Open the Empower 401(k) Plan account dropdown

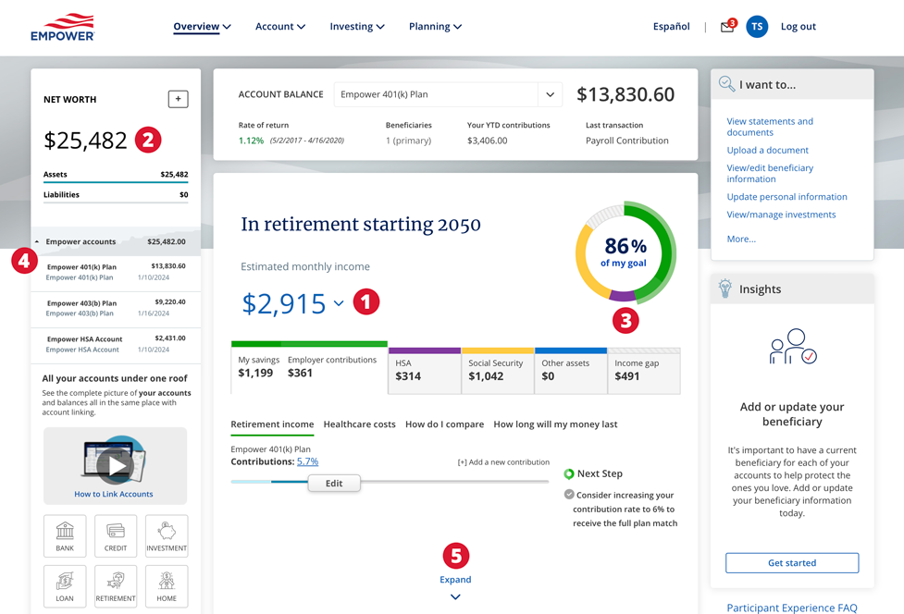pyautogui.click(x=550, y=94)
